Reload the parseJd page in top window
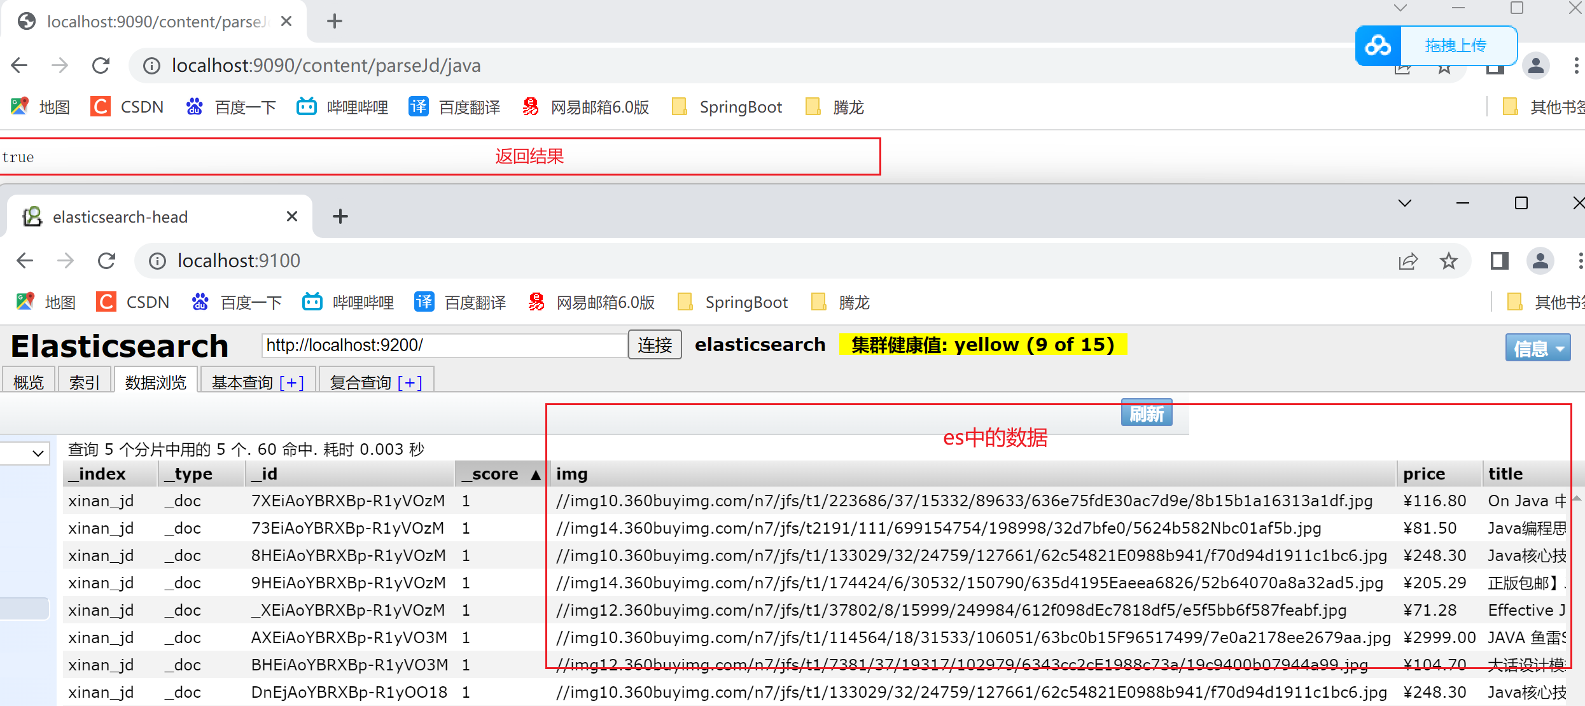 (101, 66)
